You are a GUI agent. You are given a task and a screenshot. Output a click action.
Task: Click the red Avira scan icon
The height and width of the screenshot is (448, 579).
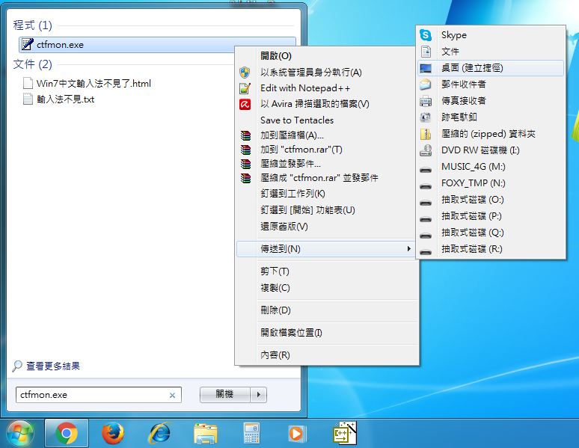click(x=245, y=104)
